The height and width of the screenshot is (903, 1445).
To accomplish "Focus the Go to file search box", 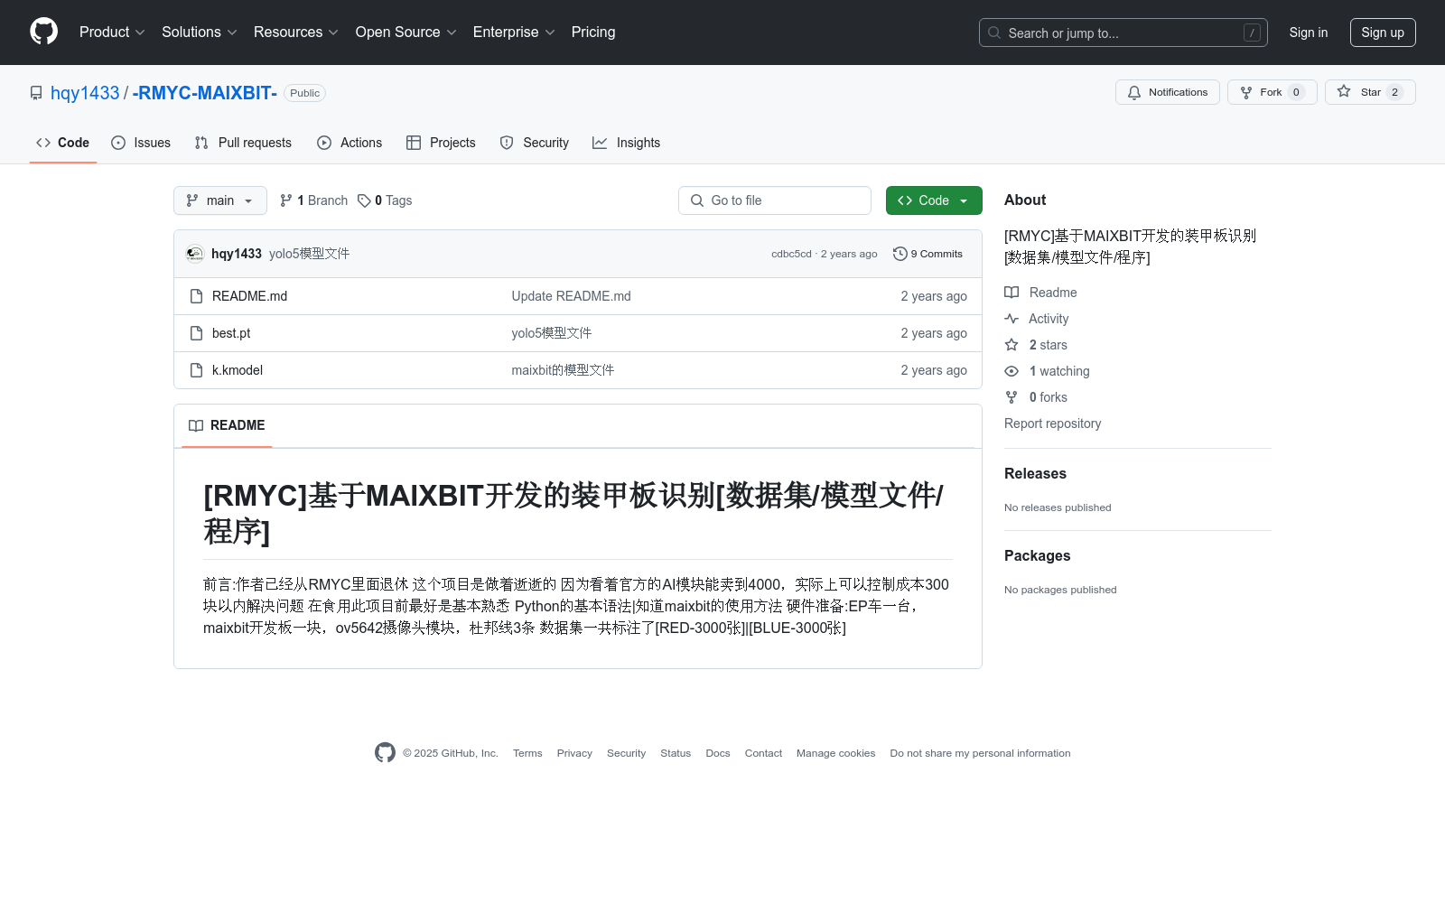I will [x=775, y=200].
